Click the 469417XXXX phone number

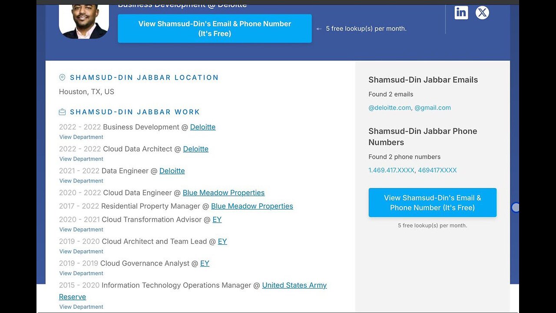437,170
